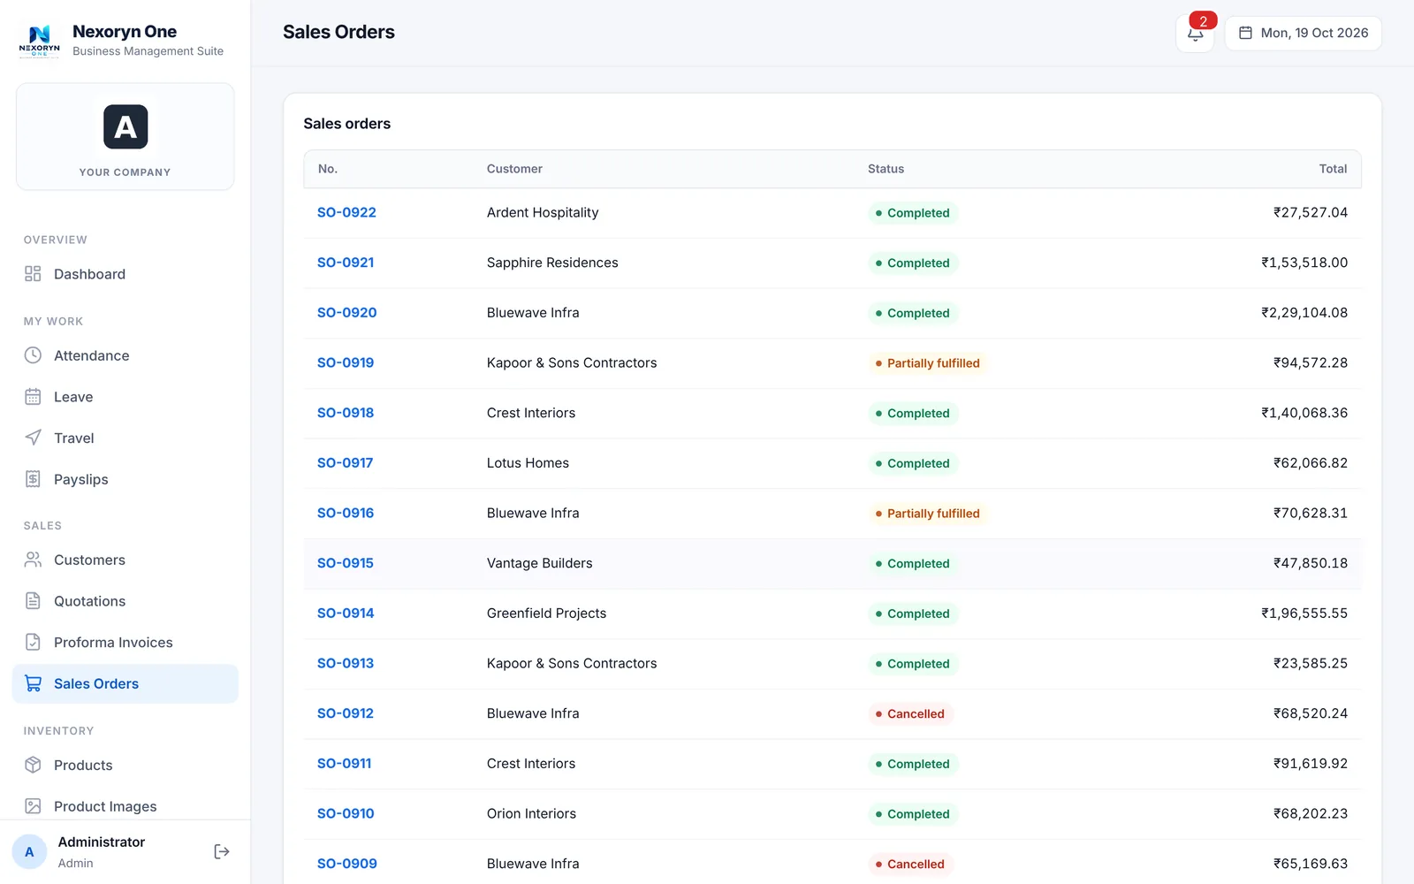Click the Customers people icon

pyautogui.click(x=33, y=560)
